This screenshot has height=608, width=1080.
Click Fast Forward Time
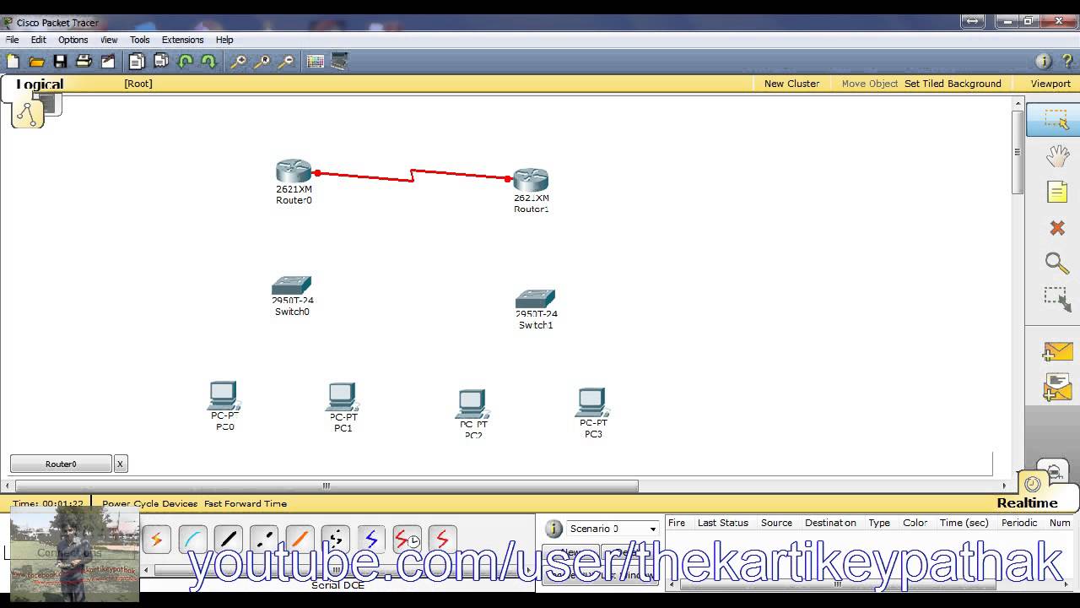(246, 503)
